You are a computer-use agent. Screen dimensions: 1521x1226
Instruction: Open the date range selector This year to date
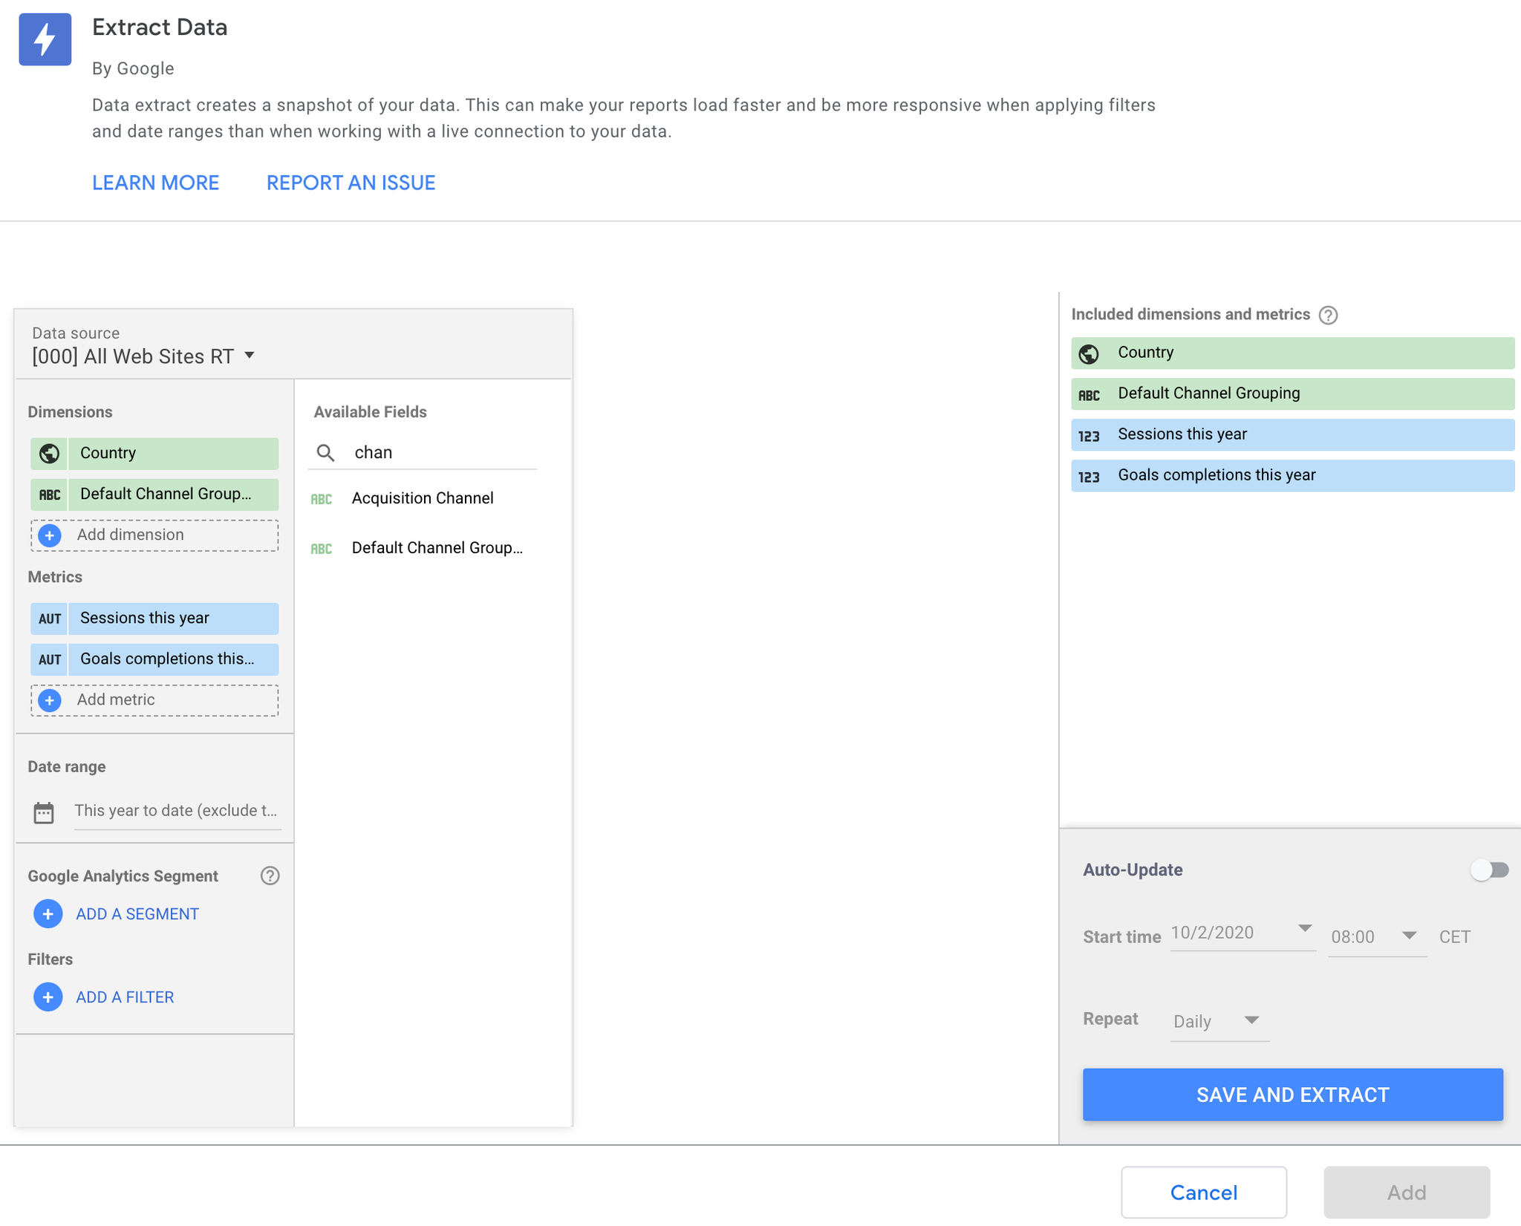(x=177, y=811)
